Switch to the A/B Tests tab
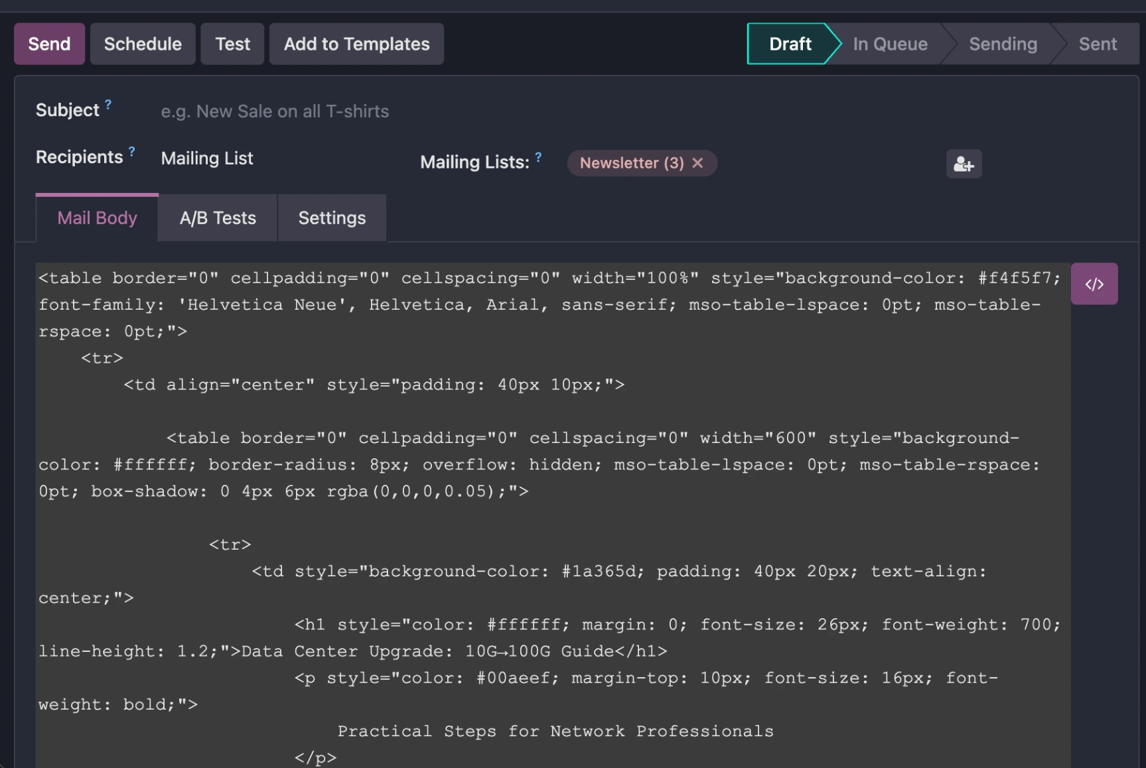This screenshot has height=768, width=1146. pos(216,218)
